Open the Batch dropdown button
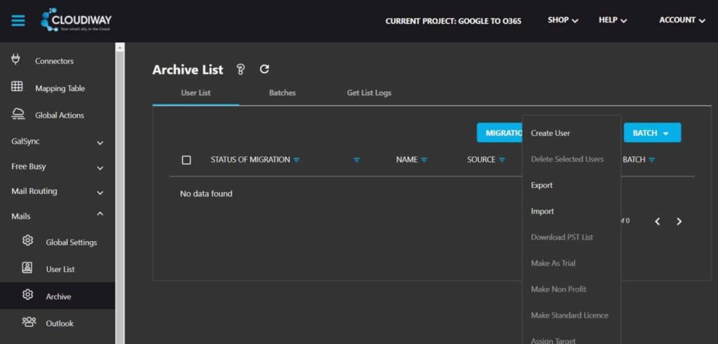 652,132
